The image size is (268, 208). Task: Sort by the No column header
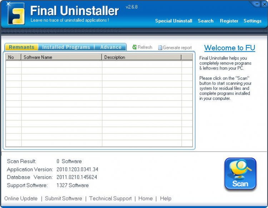[x=13, y=57]
